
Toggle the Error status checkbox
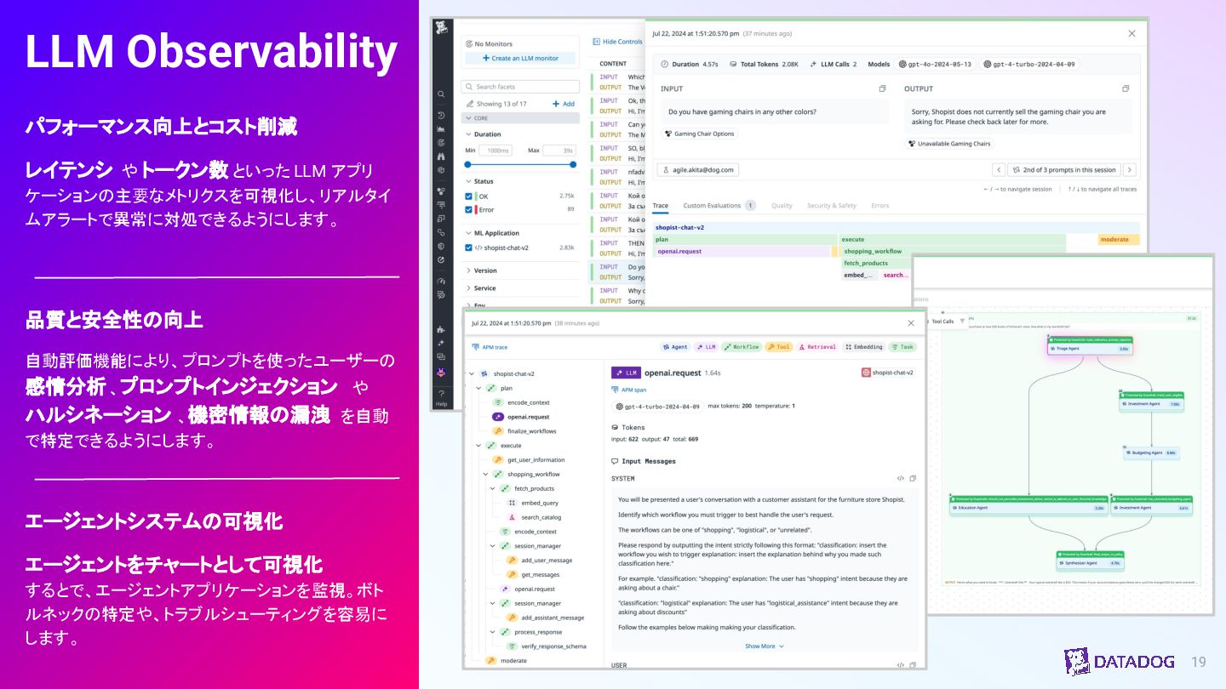coord(469,209)
